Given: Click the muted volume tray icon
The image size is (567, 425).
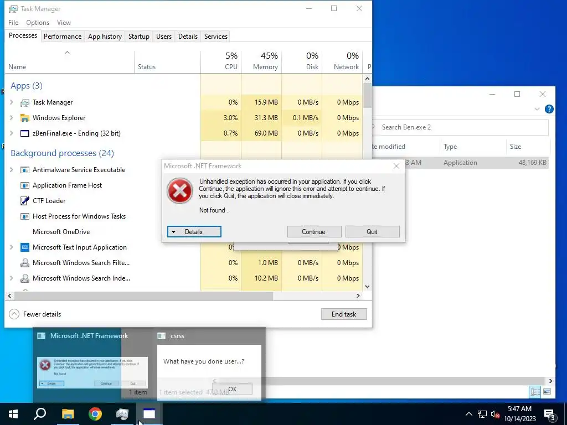Looking at the screenshot, I should 496,414.
